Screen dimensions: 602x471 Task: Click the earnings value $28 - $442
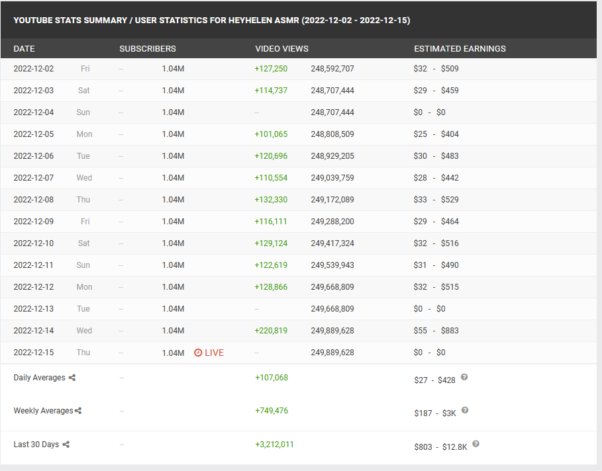click(436, 178)
